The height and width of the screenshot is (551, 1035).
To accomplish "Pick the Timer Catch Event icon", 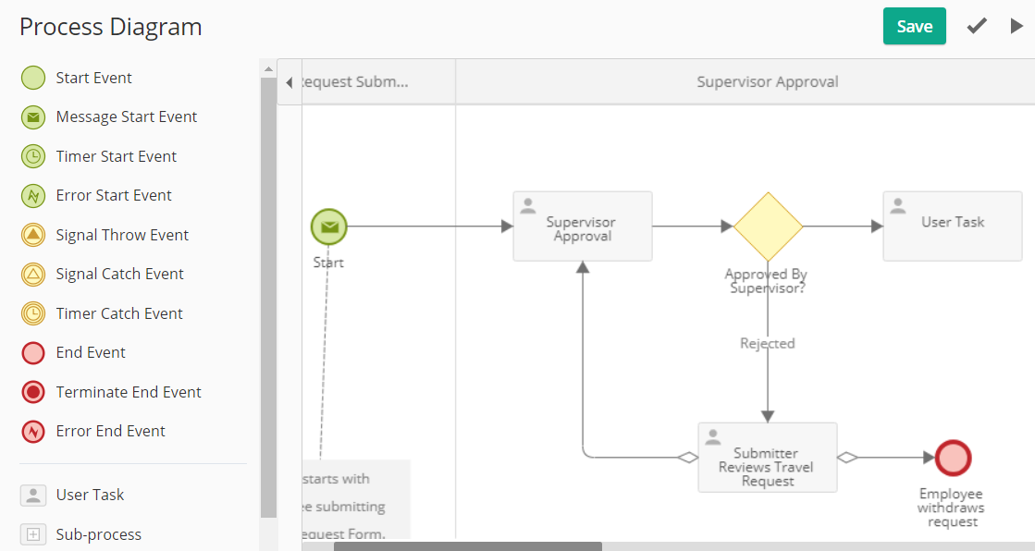I will click(x=33, y=313).
